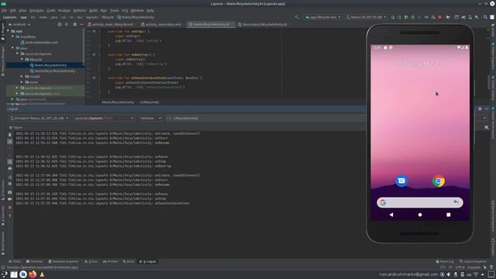This screenshot has height=279, width=496.
Task: Take a screenshot with camera icon
Action: click(x=10, y=192)
